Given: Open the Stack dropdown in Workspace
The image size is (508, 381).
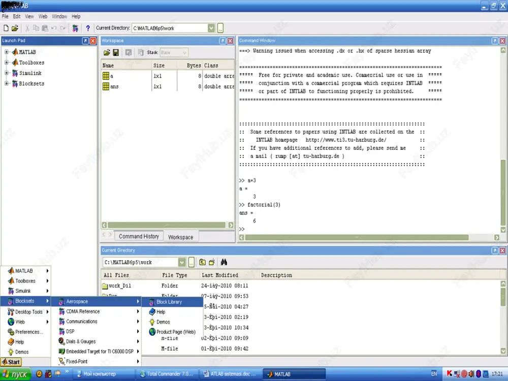Looking at the screenshot, I should pyautogui.click(x=184, y=52).
